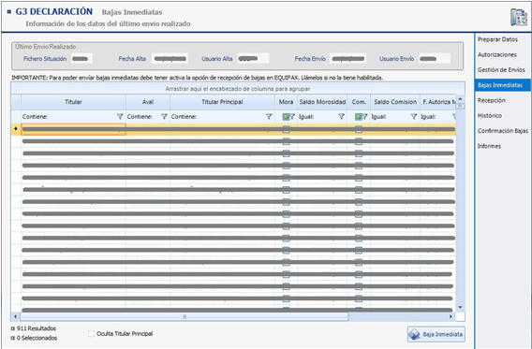Image resolution: width=532 pixels, height=349 pixels.
Task: Open filter funnel for Saldo Comision column
Action: coord(414,117)
